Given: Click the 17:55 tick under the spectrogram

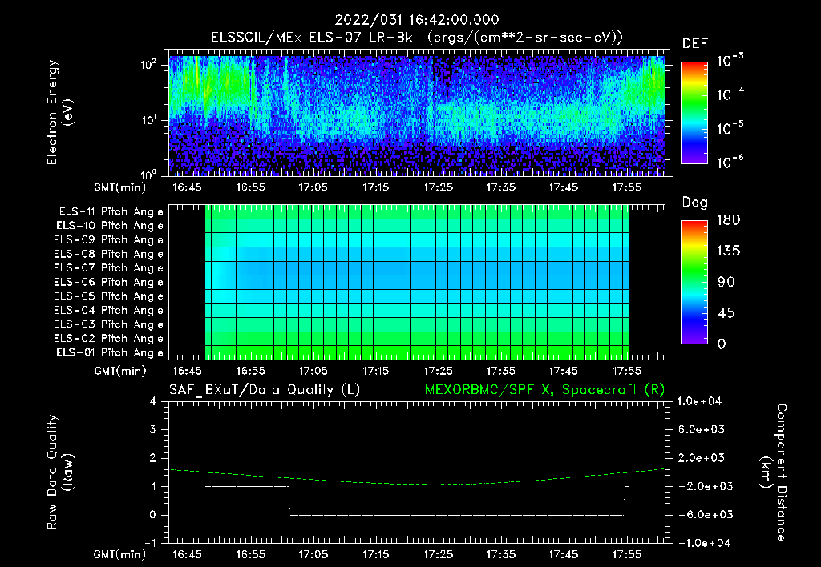Looking at the screenshot, I should coord(627,187).
